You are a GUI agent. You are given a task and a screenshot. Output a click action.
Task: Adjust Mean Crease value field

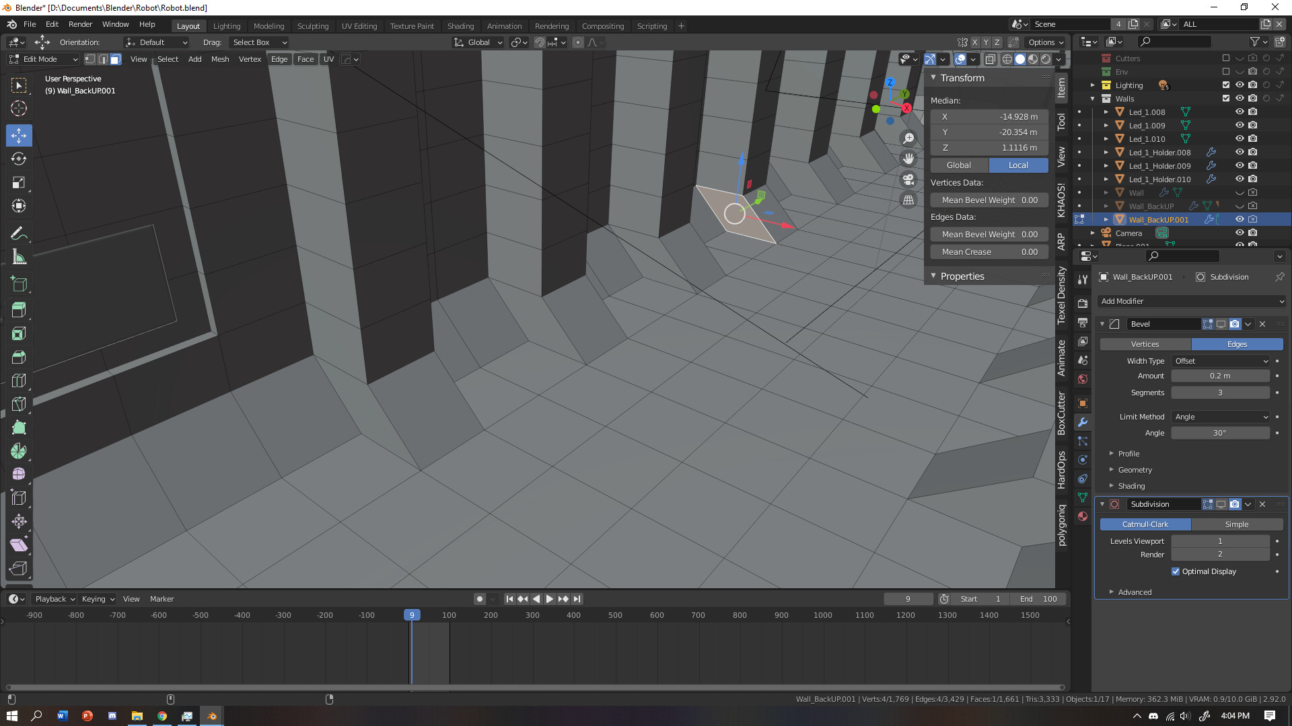(x=989, y=252)
